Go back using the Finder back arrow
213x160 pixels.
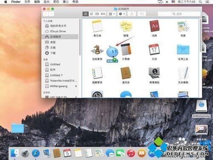click(x=46, y=14)
